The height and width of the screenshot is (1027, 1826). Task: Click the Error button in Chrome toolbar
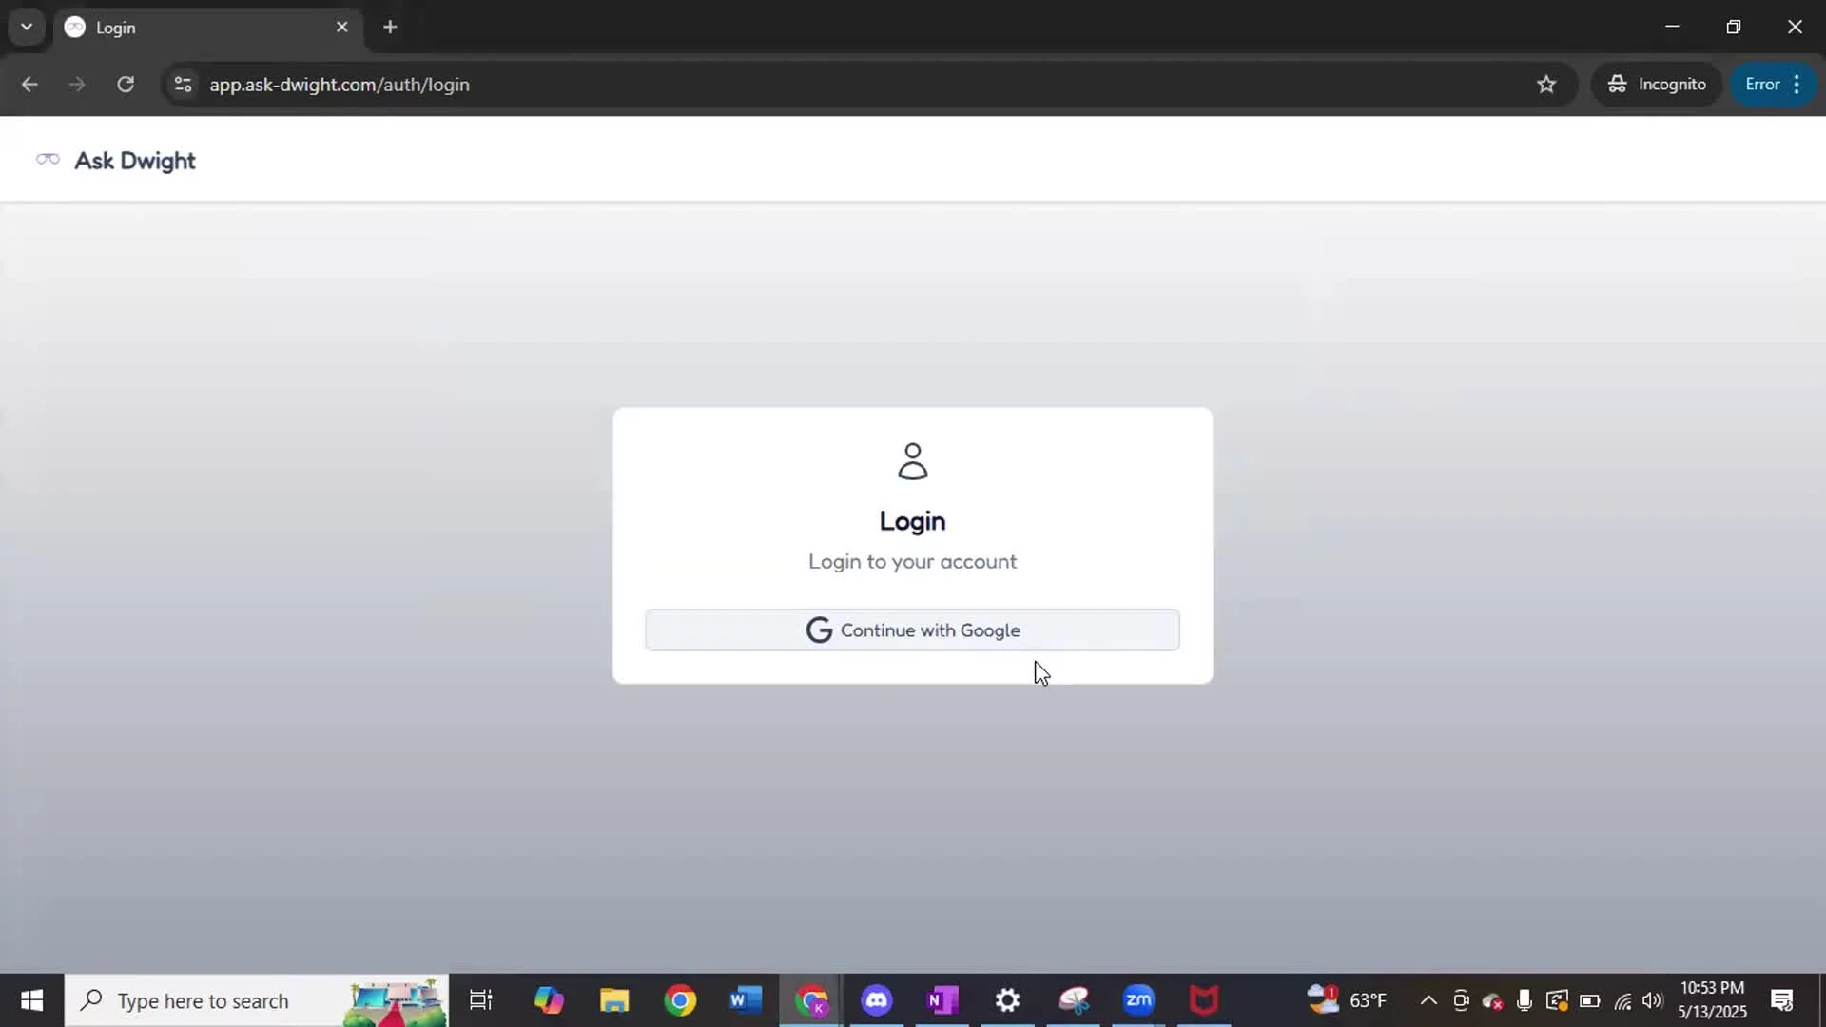(1762, 85)
